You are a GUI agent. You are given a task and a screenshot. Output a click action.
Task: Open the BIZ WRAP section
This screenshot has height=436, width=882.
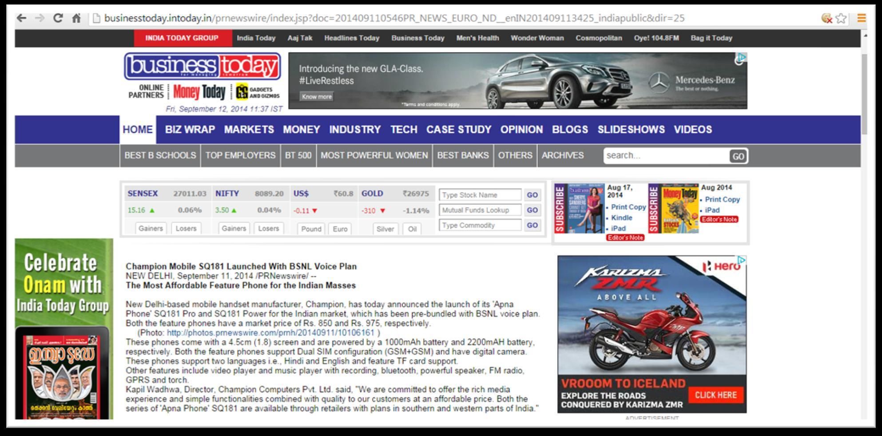pos(190,130)
